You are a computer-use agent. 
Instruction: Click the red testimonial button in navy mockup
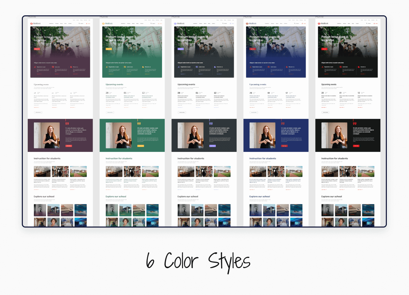[284, 146]
